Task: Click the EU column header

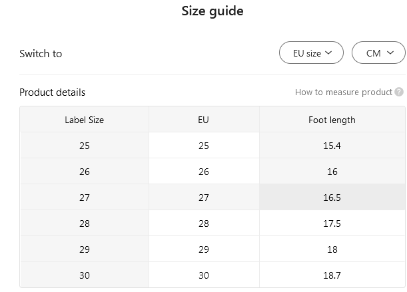Action: pos(204,120)
